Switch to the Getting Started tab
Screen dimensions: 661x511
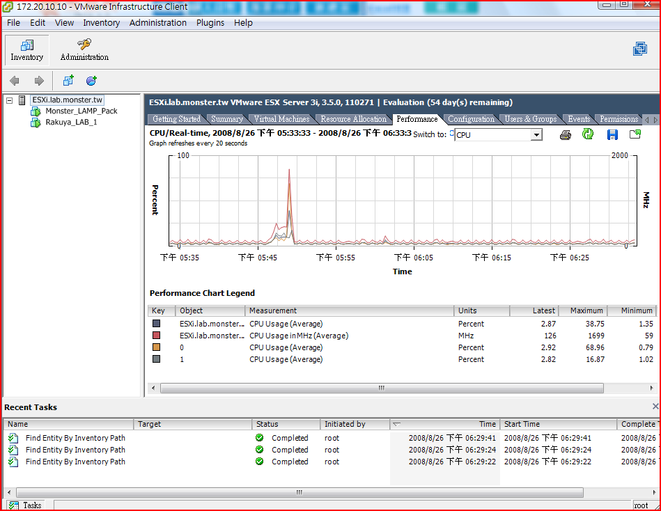pos(177,119)
